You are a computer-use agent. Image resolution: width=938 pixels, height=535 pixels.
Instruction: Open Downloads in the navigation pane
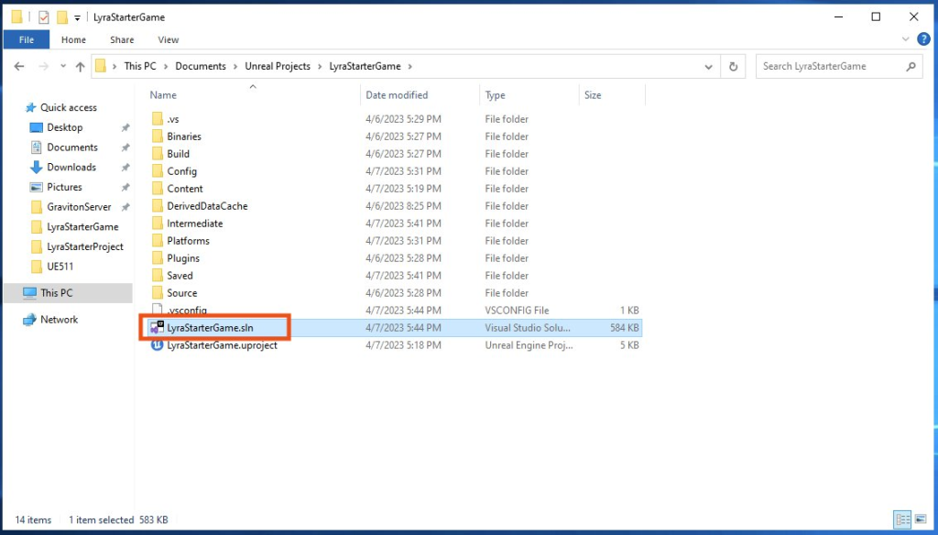click(x=71, y=167)
